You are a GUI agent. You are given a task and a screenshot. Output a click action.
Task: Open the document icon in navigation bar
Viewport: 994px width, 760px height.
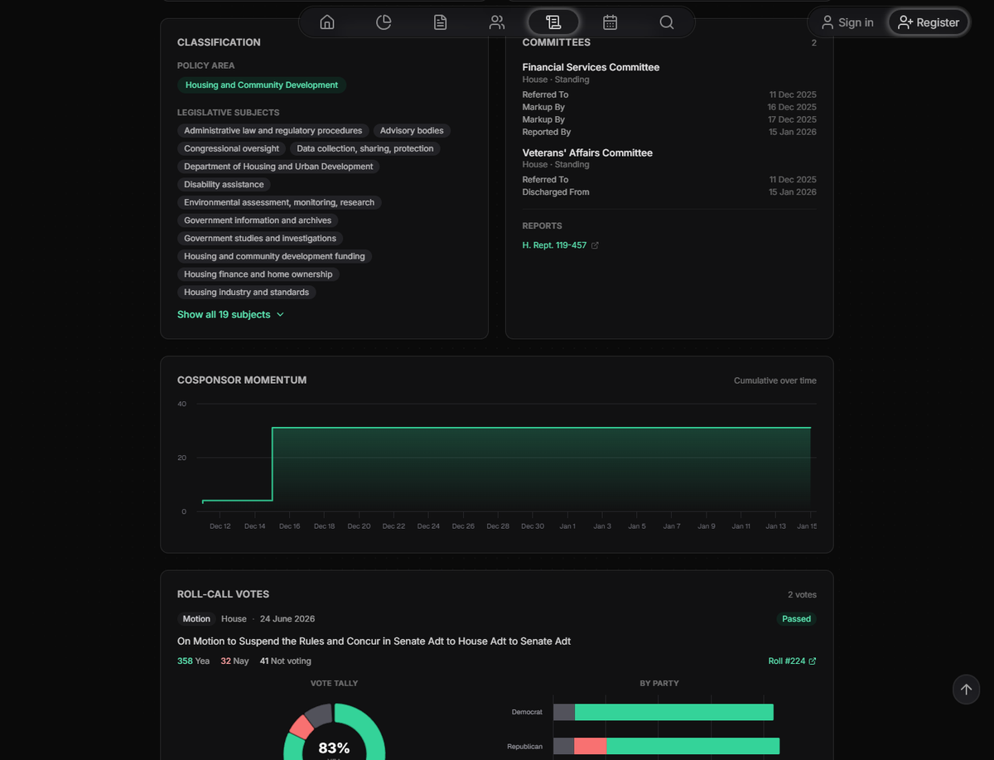coord(441,22)
